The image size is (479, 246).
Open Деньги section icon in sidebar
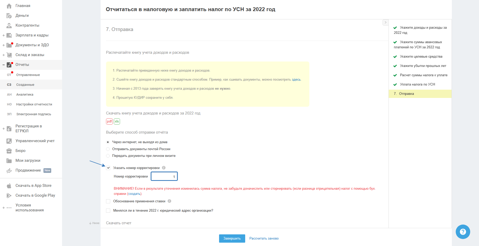coord(9,16)
